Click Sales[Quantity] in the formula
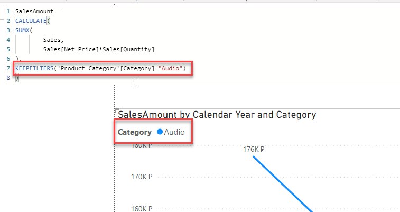400x212 pixels. (128, 49)
